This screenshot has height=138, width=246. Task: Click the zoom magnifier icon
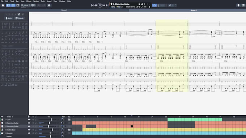pos(22,5)
